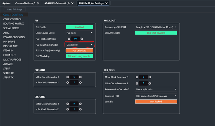215x126 pixels.
Task: Decrease N for Clock Generator 3
Action: [137, 83]
